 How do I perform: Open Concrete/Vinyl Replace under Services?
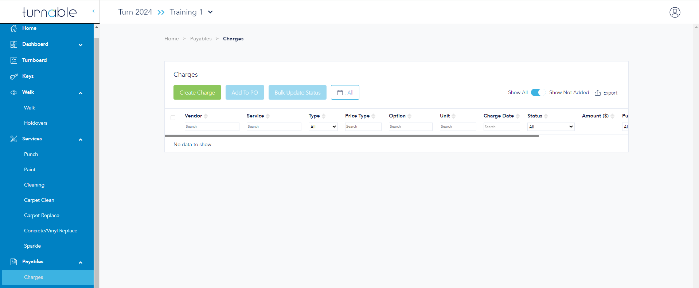51,231
